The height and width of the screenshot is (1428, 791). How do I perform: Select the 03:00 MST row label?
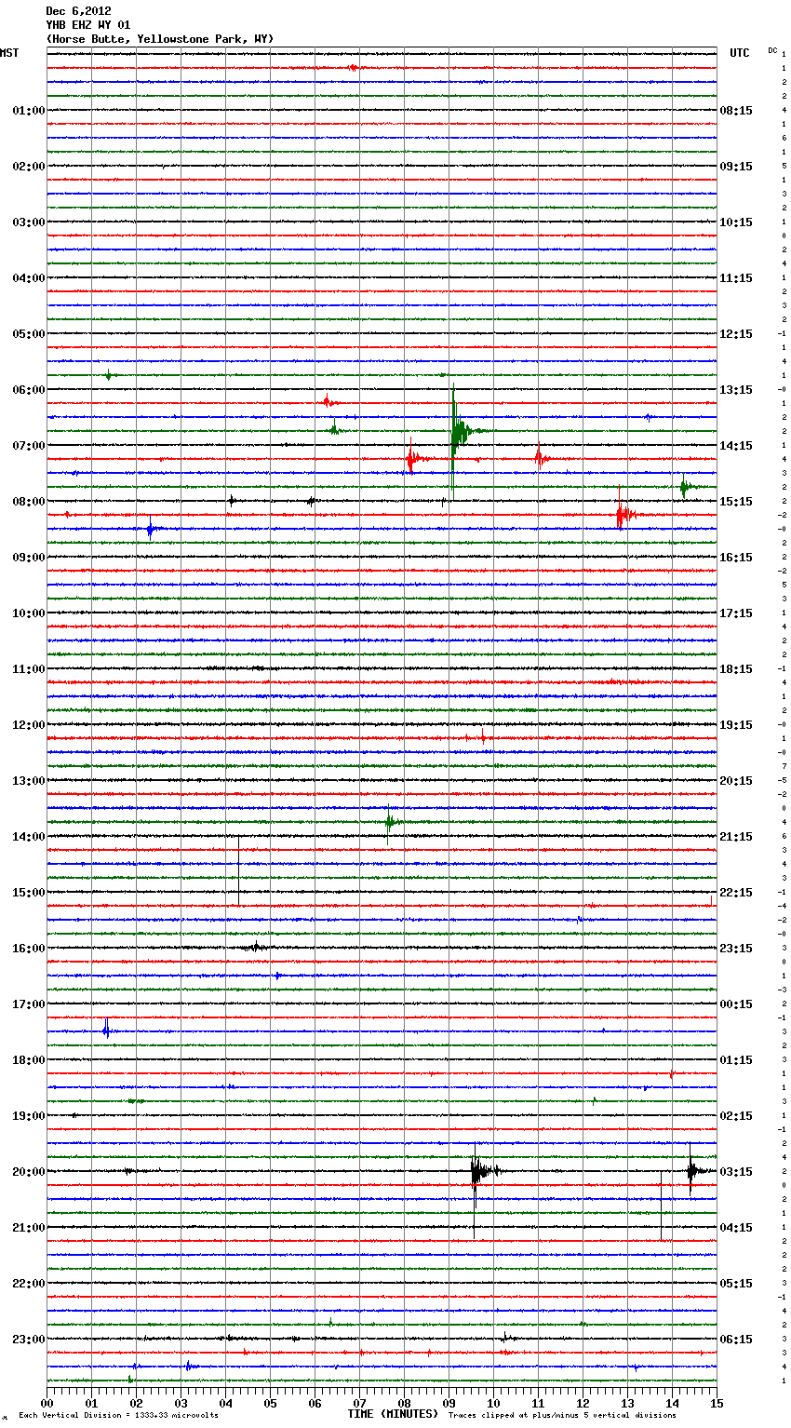pos(29,222)
